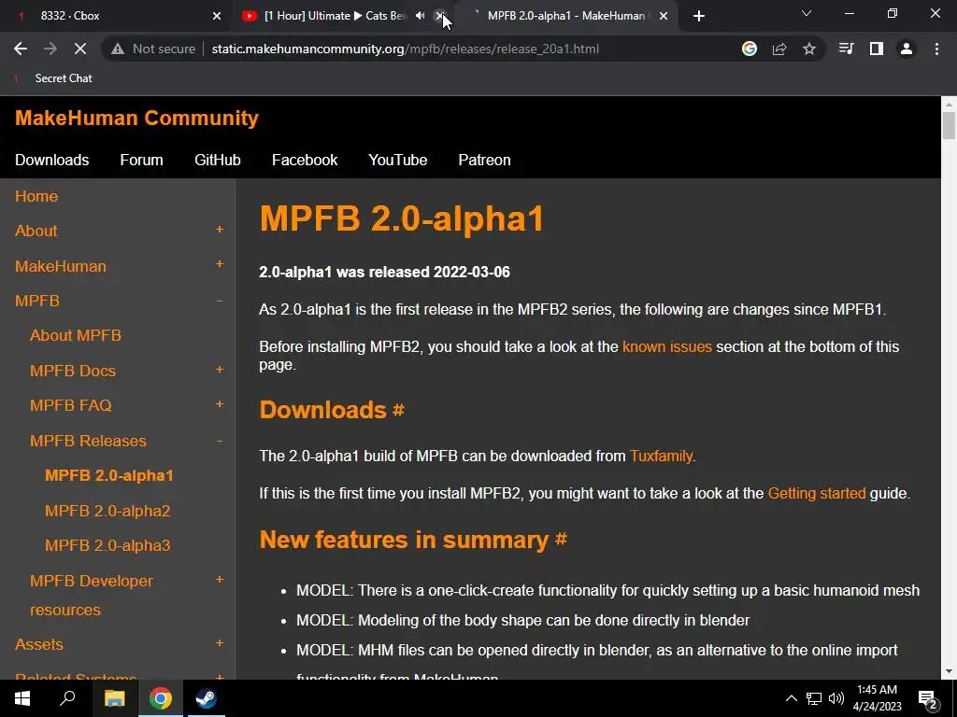Image resolution: width=957 pixels, height=717 pixels.
Task: Open MakeHuman in the sidebar
Action: pos(61,266)
